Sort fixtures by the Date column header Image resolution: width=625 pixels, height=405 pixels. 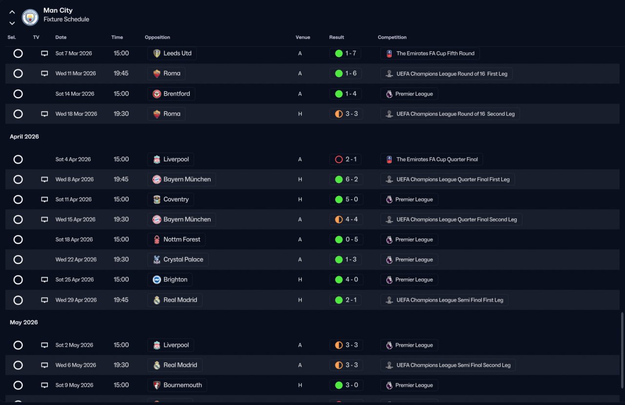(x=61, y=38)
